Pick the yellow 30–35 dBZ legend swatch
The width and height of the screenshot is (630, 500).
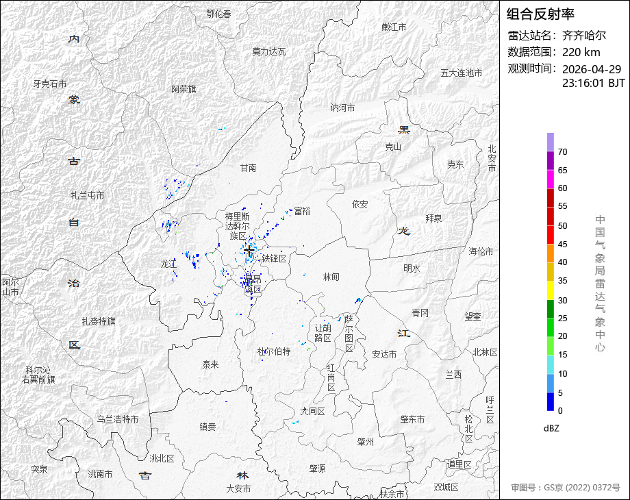(x=551, y=290)
